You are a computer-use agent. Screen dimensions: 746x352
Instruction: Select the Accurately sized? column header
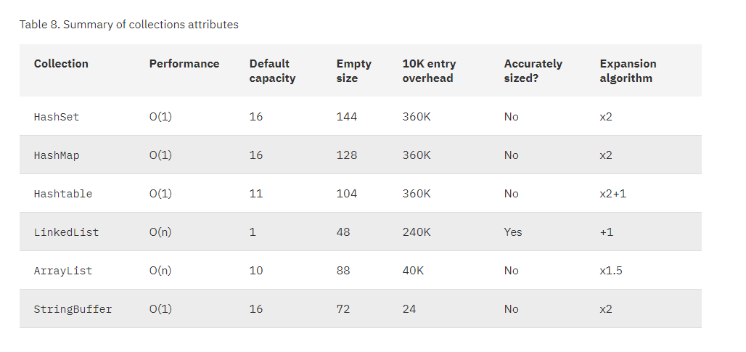pos(533,71)
